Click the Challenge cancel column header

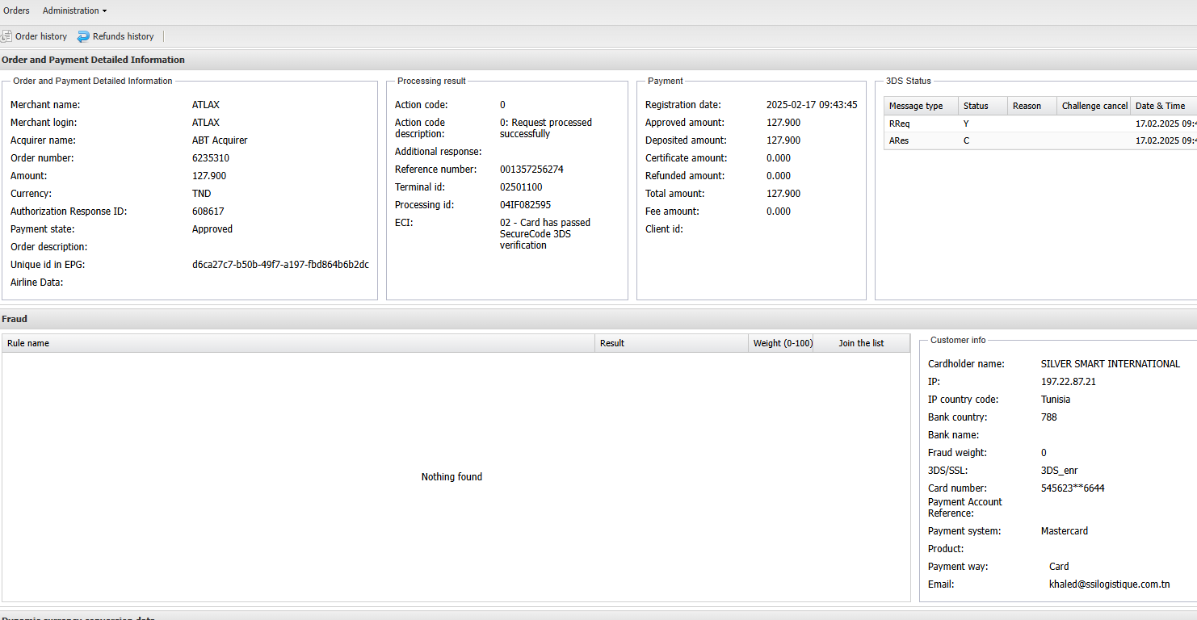pyautogui.click(x=1094, y=106)
